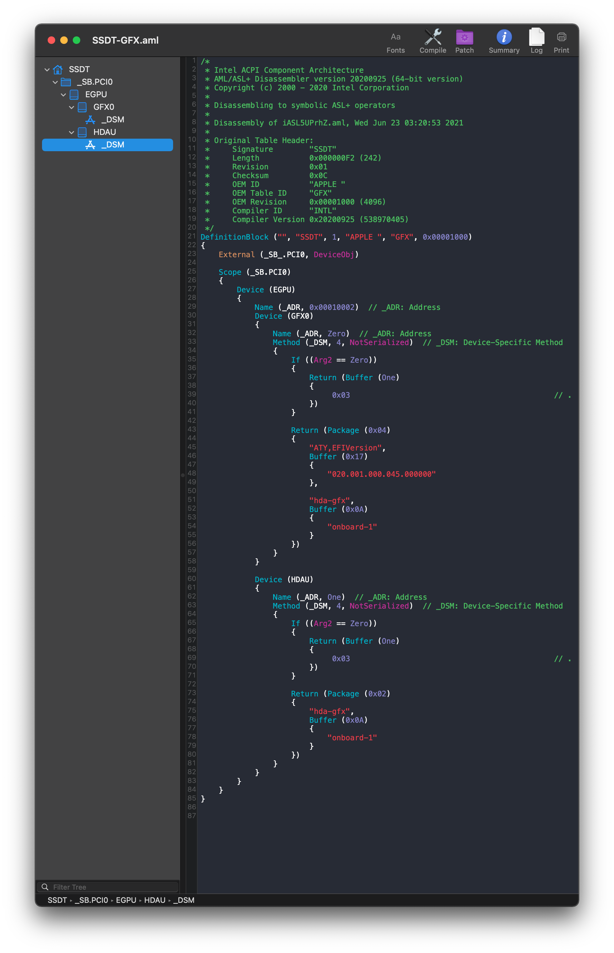
Task: Click the Compile tools icon
Action: pyautogui.click(x=433, y=37)
